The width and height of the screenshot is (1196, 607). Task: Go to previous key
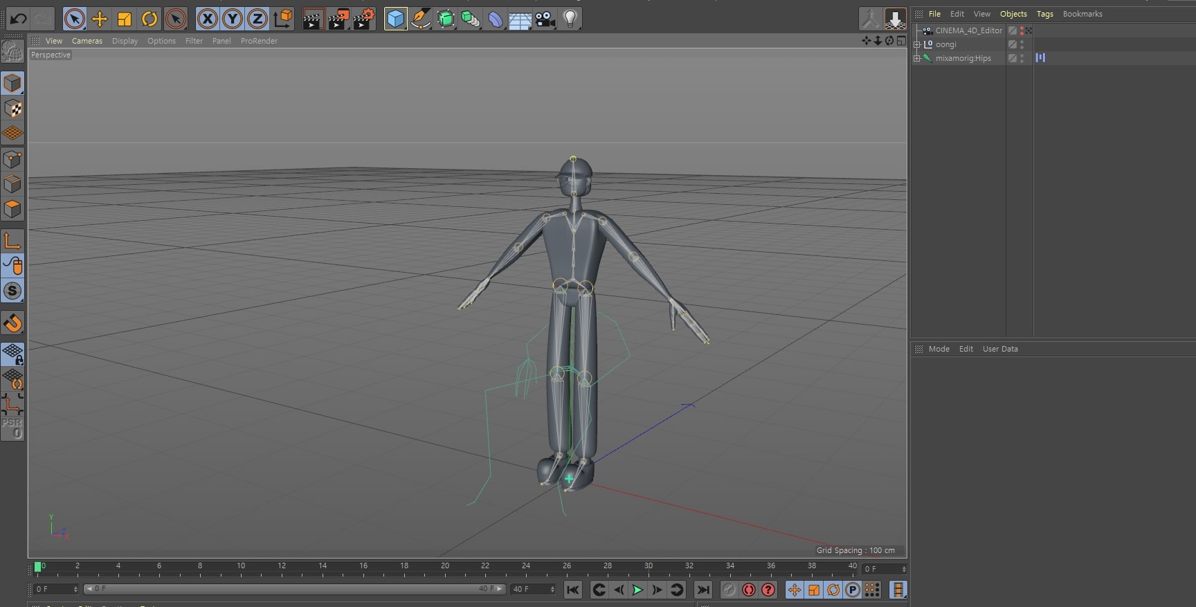coord(599,590)
